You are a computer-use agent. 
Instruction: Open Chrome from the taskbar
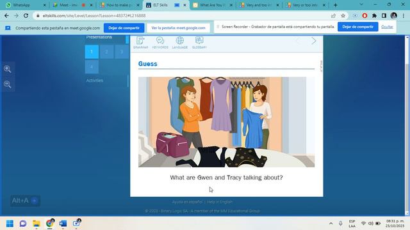[x=50, y=224]
